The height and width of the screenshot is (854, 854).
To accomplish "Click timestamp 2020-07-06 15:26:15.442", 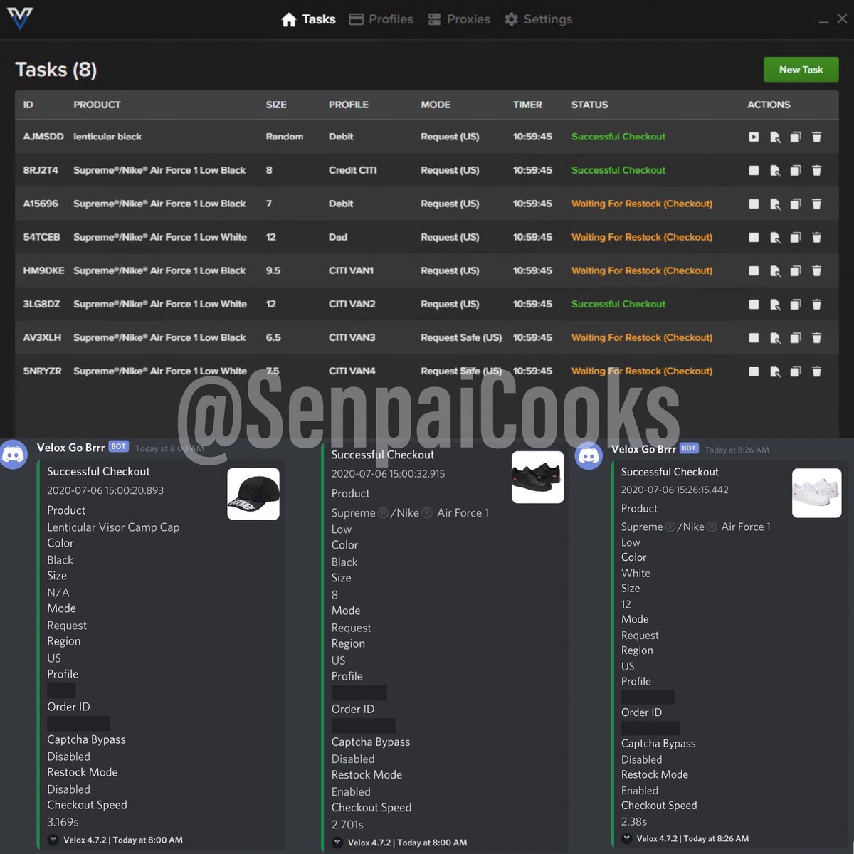I will coord(675,490).
